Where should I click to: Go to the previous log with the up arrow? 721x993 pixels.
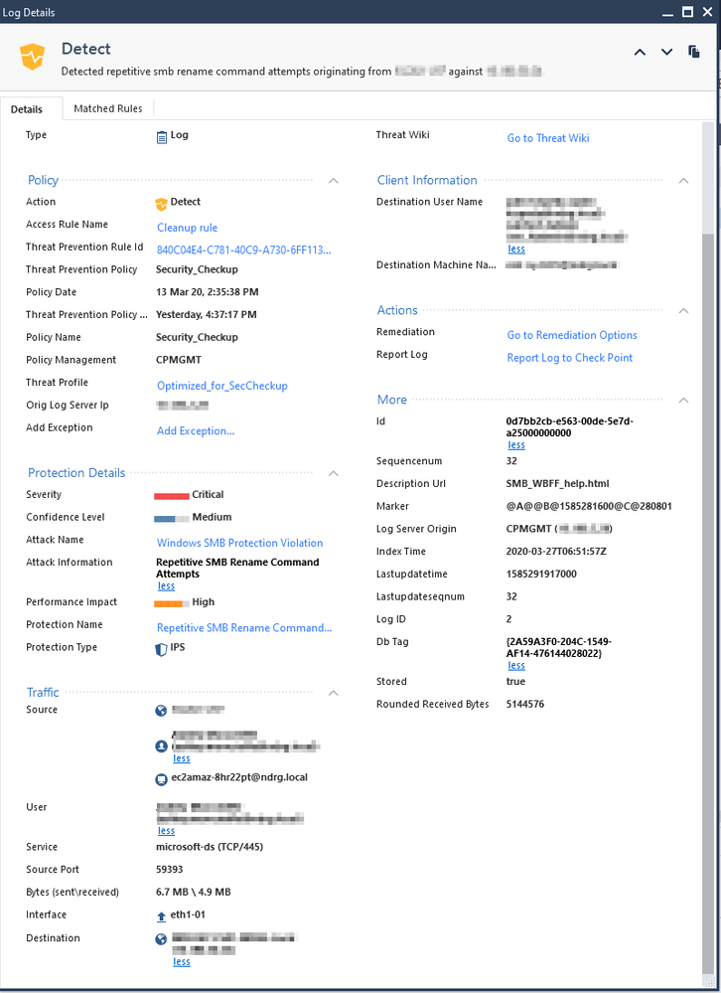point(640,52)
